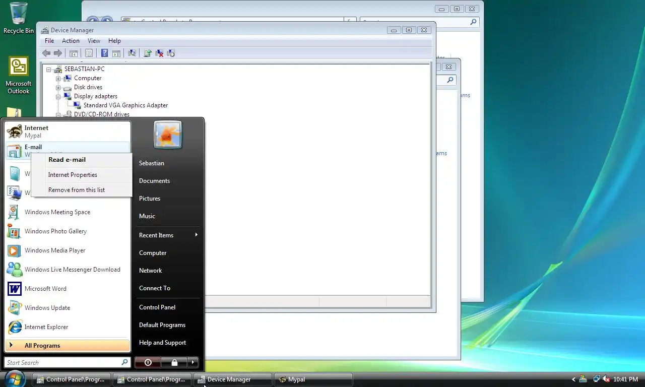Screen dimensions: 645x387
Task: Collapse the Display adapters node
Action: point(58,96)
